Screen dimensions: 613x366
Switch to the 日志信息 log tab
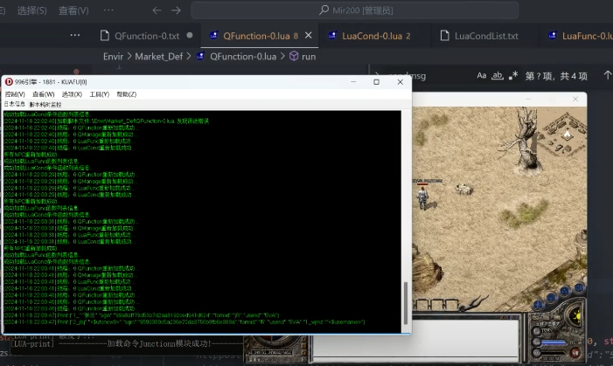point(14,103)
